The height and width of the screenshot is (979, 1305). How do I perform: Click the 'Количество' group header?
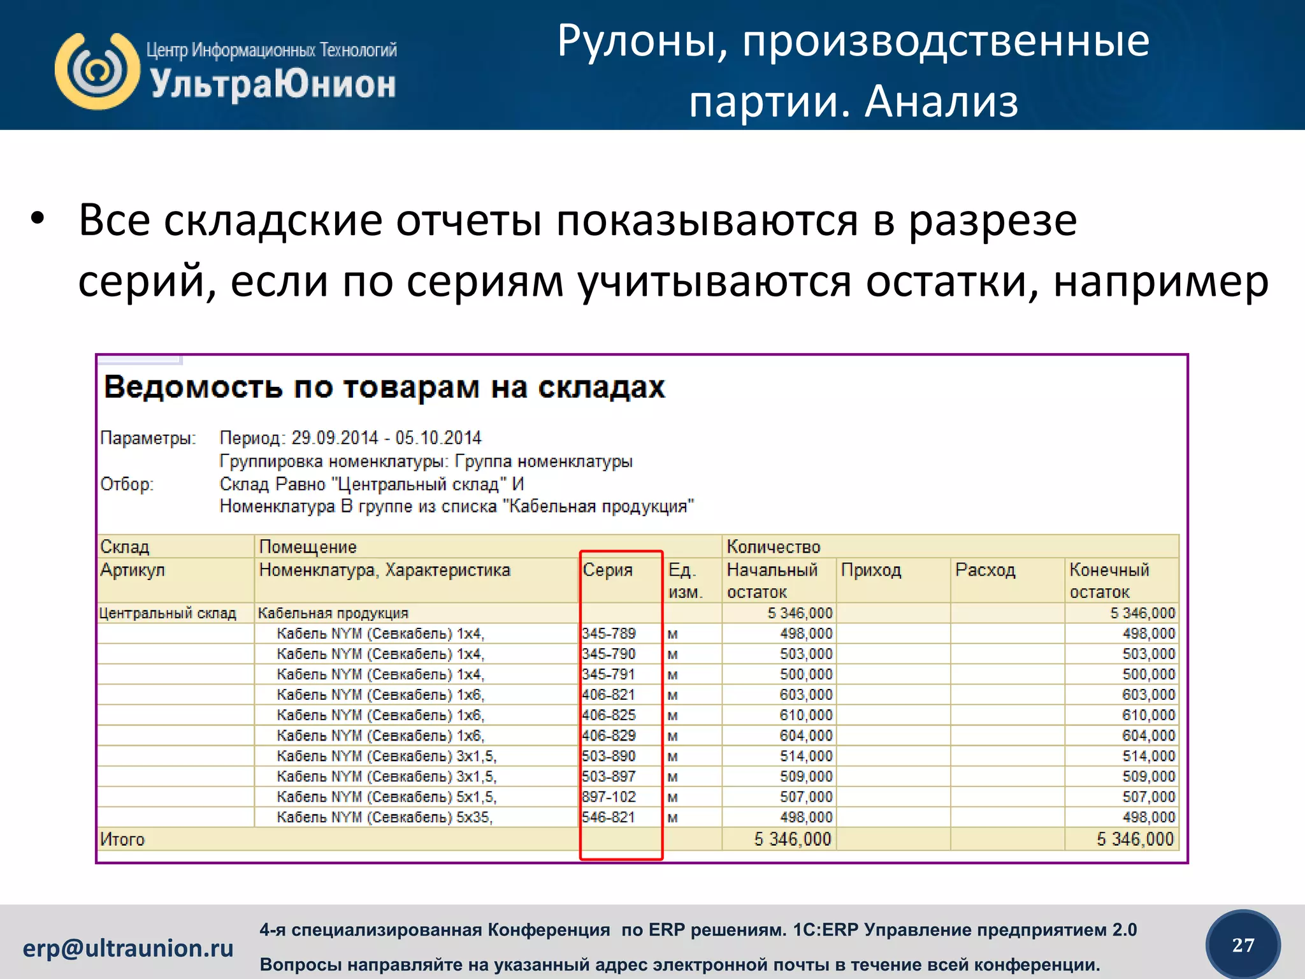[x=774, y=547]
